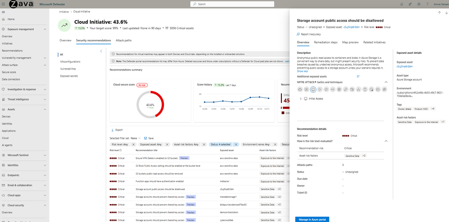Open the app launcher waffle icon
The height and width of the screenshot is (222, 449).
(x=4, y=4)
